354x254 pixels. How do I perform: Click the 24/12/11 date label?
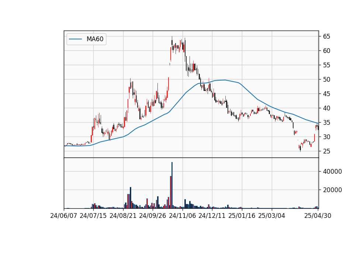(x=212, y=216)
